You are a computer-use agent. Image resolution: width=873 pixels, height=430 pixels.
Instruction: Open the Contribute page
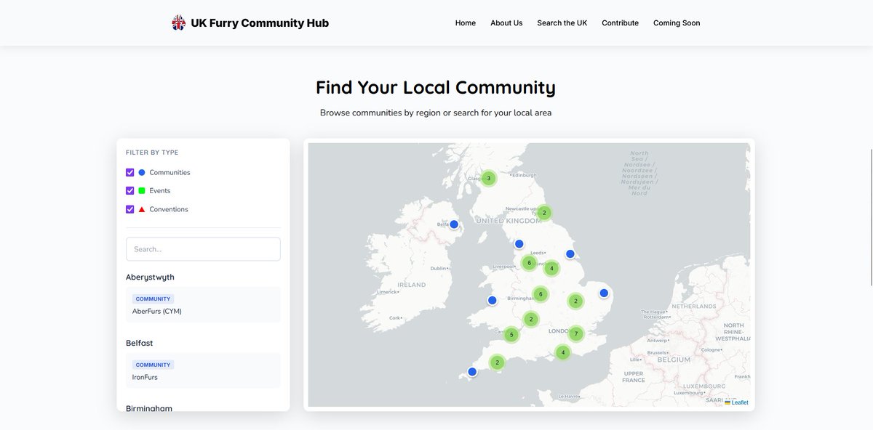621,23
